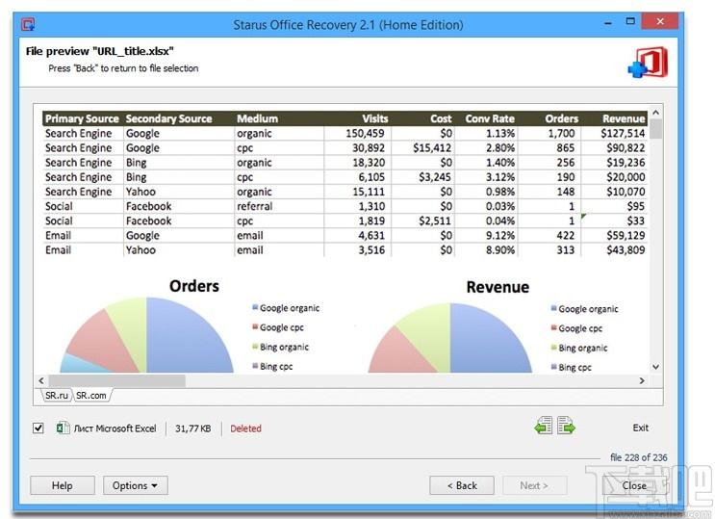Click the Close button at bottom

point(634,485)
